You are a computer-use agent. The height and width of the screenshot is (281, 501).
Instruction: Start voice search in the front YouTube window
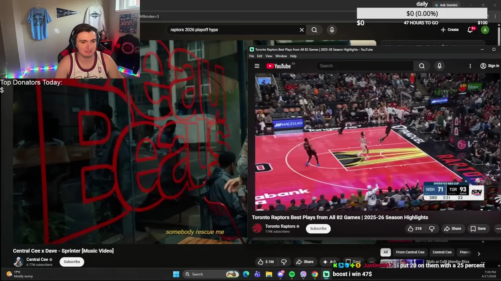(x=439, y=66)
